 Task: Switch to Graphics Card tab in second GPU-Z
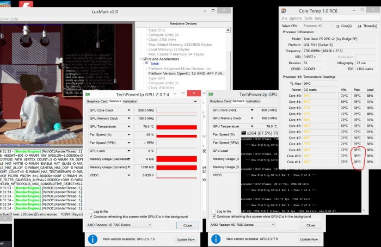click(220, 101)
